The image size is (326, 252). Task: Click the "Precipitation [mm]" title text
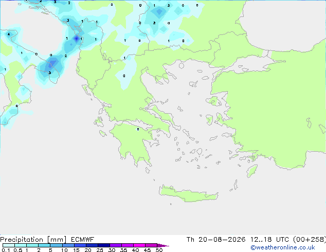(33, 240)
